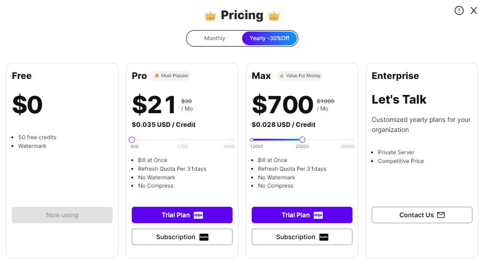Switch billing to Monthly
The height and width of the screenshot is (267, 487).
[x=215, y=38]
